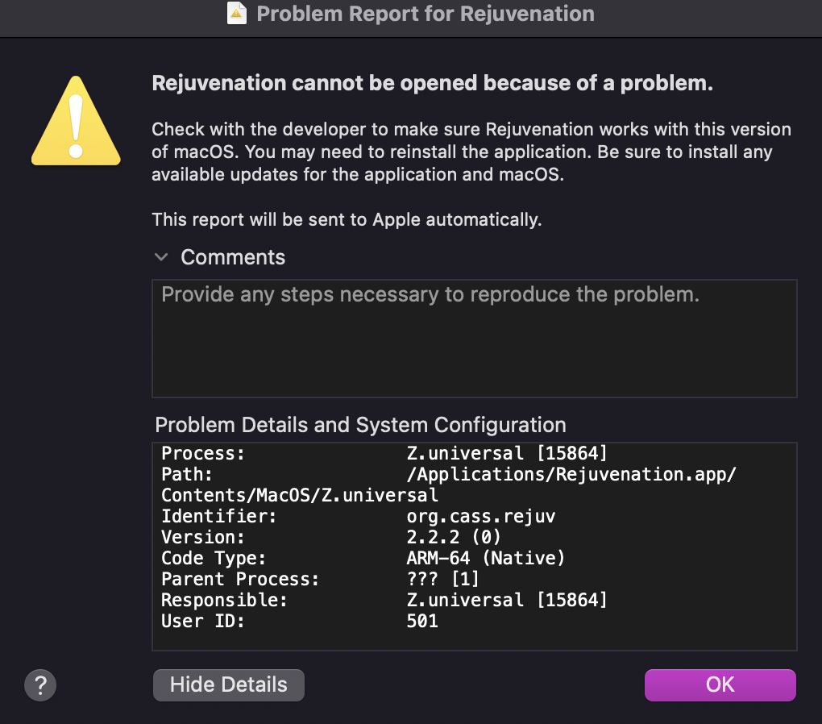This screenshot has height=724, width=822.
Task: Click the path /Applications/Rejuvenation.app/ text
Action: pyautogui.click(x=571, y=474)
